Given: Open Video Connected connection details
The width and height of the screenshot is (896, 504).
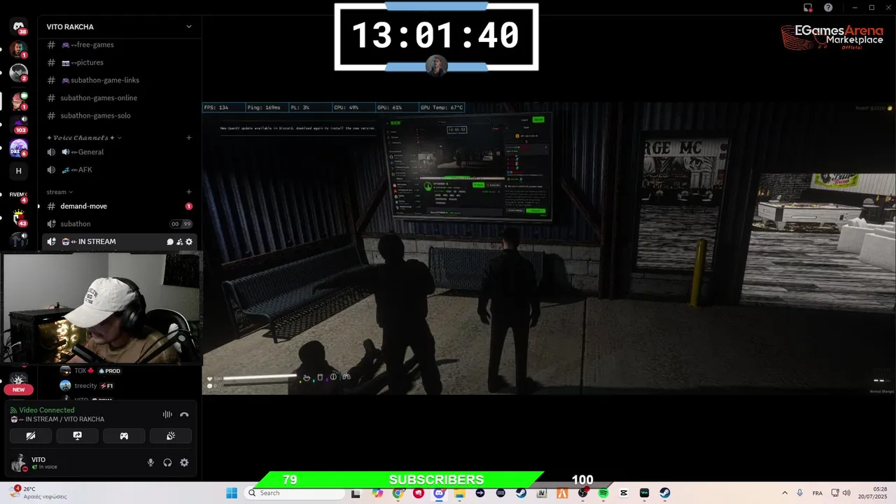Looking at the screenshot, I should point(46,410).
